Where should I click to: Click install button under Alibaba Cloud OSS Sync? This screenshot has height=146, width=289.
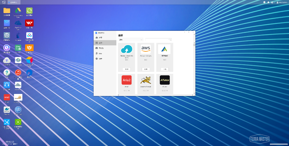127,69
